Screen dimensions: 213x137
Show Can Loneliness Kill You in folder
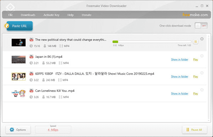click(180, 93)
